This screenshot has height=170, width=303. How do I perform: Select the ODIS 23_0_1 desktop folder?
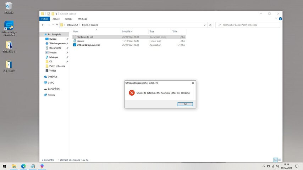[x=9, y=47]
